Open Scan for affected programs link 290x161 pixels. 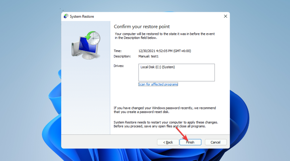(x=158, y=84)
